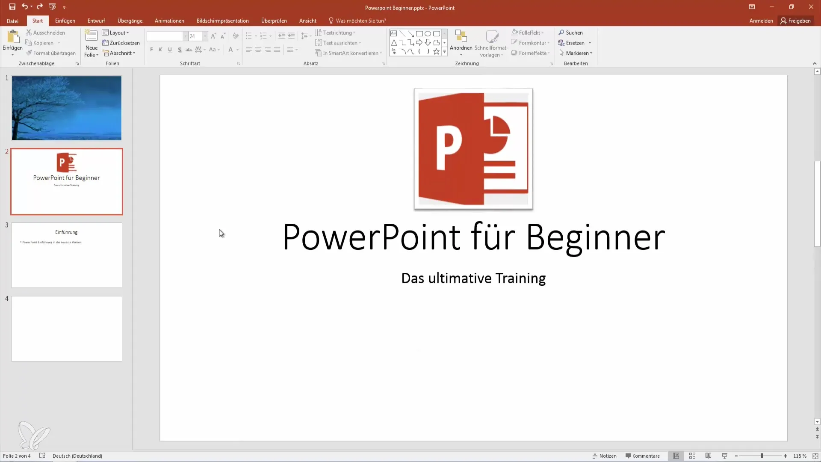Click Zurücksetzen slide reset
The image size is (821, 462).
(x=121, y=43)
